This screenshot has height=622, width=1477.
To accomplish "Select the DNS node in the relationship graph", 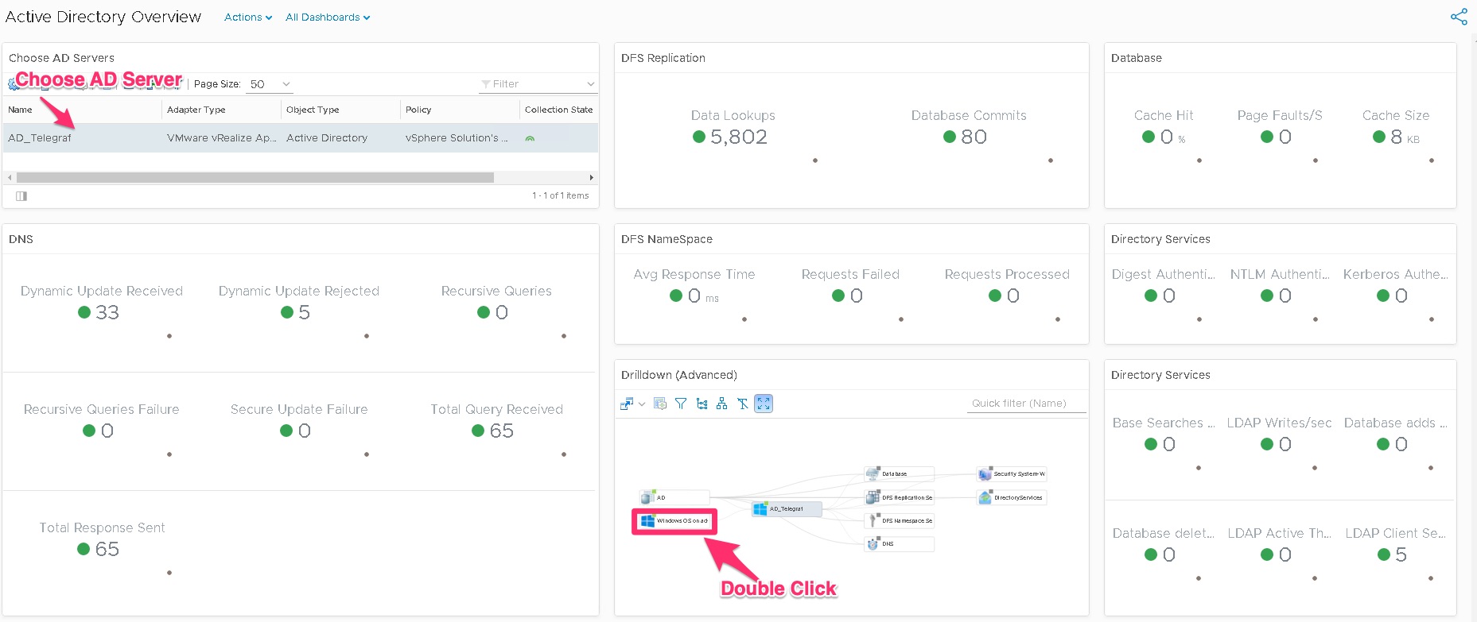I will tap(899, 544).
